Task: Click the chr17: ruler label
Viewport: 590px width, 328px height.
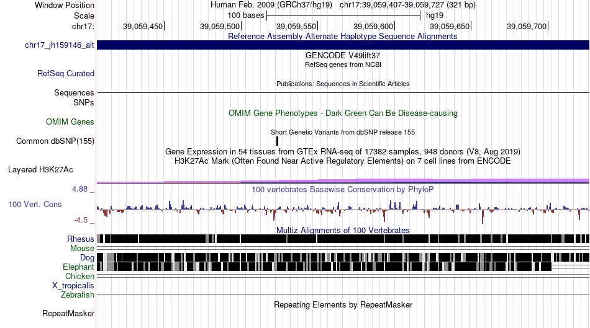Action: pos(83,26)
